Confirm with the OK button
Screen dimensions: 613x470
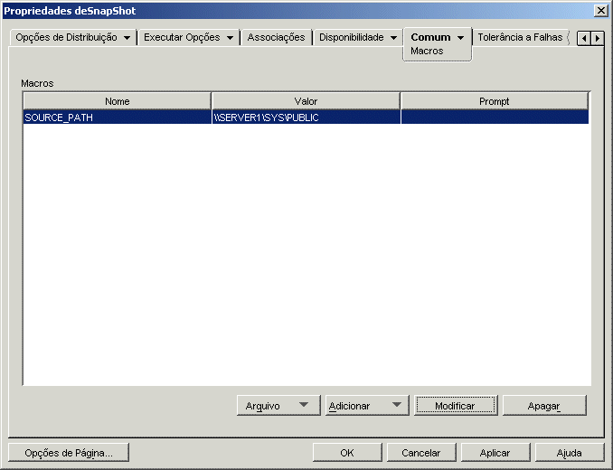click(x=347, y=453)
